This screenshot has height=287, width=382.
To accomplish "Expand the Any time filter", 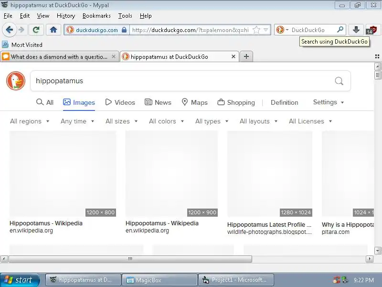I will tap(77, 121).
